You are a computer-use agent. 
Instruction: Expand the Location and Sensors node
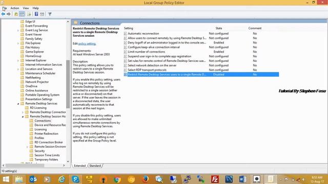pos(18,69)
